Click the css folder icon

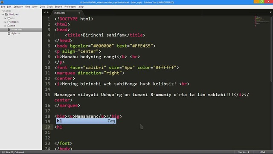pyautogui.click(x=9, y=18)
